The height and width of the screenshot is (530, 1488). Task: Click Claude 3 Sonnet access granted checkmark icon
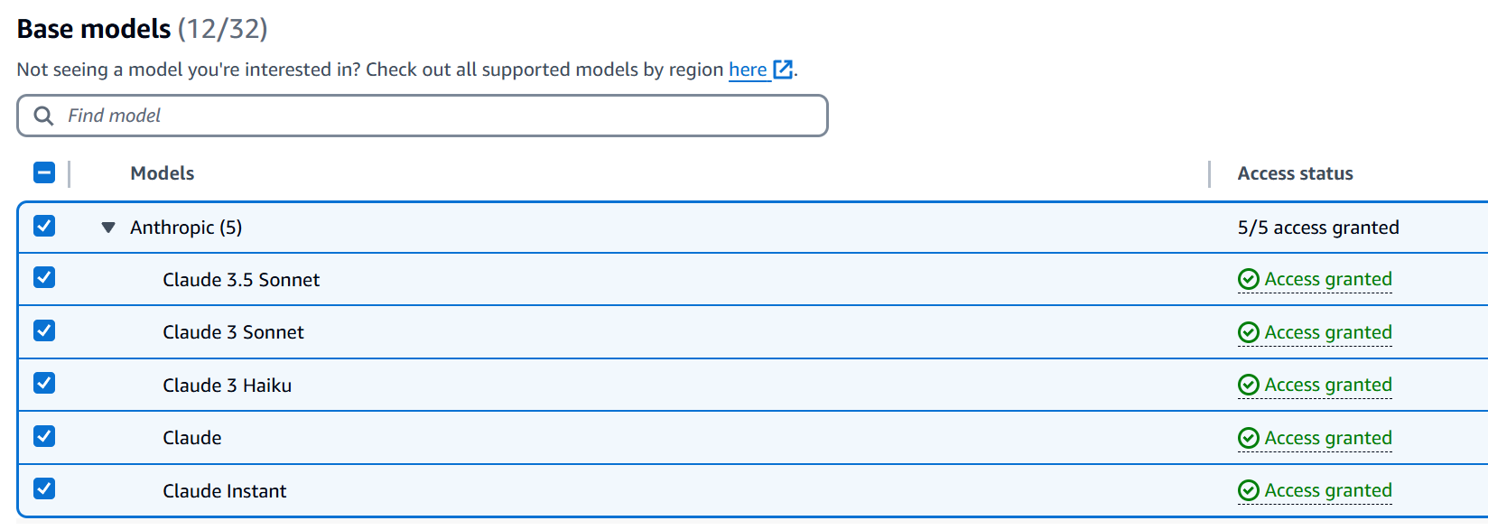pos(1249,333)
